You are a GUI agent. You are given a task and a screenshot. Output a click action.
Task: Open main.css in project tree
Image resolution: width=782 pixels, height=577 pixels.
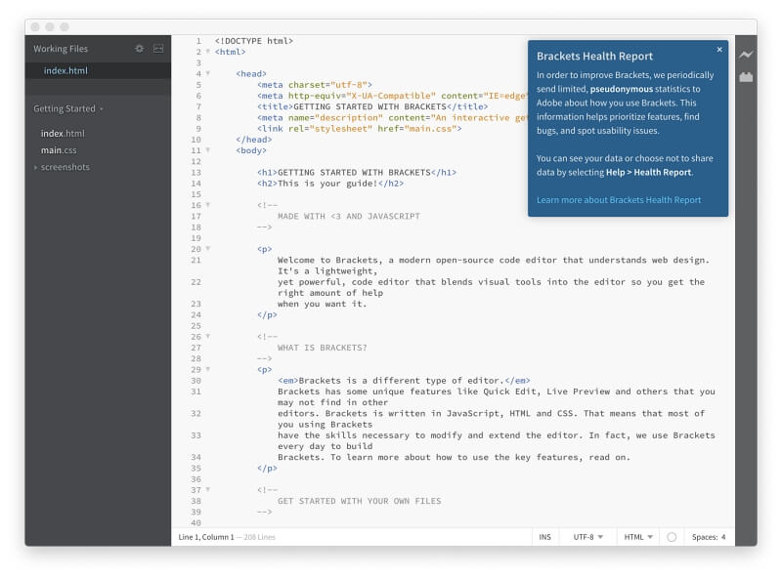tap(59, 150)
